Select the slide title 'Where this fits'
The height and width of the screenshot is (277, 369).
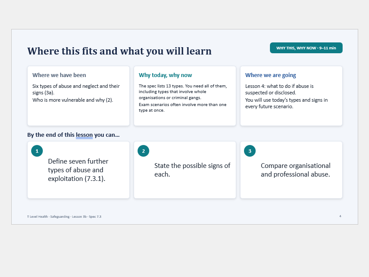coord(119,51)
